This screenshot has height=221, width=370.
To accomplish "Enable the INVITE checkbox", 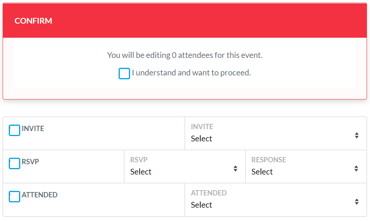I will [14, 130].
